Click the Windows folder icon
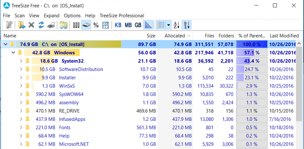Viewport: 304px width, 149px height. 20,52
